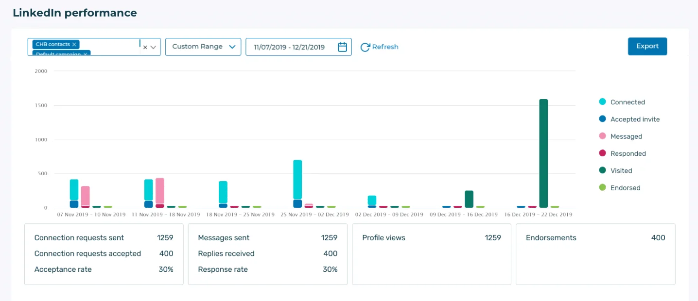Click the Endorsements value 400
Image resolution: width=698 pixels, height=301 pixels.
[x=658, y=238]
